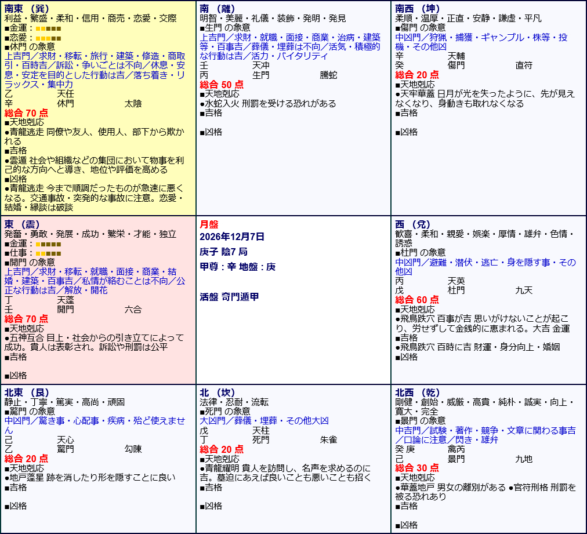Click the 北（坎） direction heading
Screen dimensions: 587x534
(x=217, y=392)
